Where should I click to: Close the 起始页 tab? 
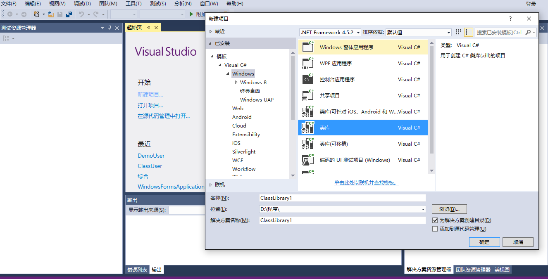(156, 27)
